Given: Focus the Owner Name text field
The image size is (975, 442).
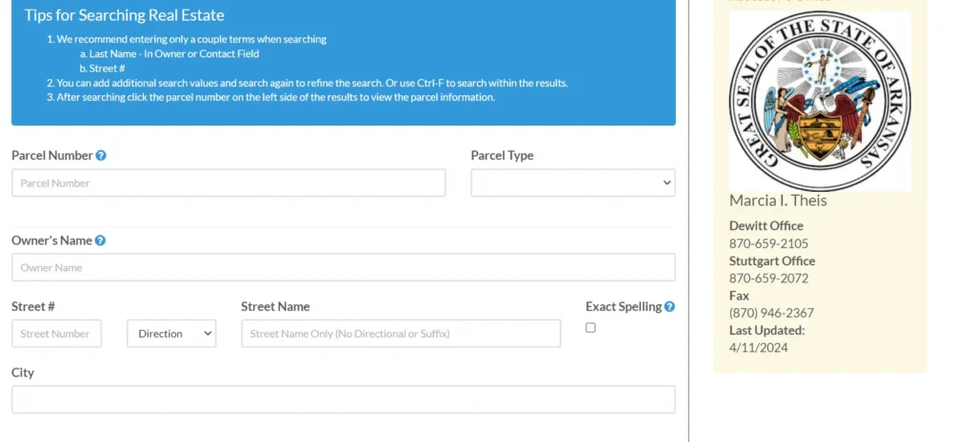Looking at the screenshot, I should (x=343, y=267).
